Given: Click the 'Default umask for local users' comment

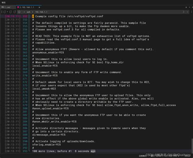Looking at the screenshot, I should tap(91, 82).
